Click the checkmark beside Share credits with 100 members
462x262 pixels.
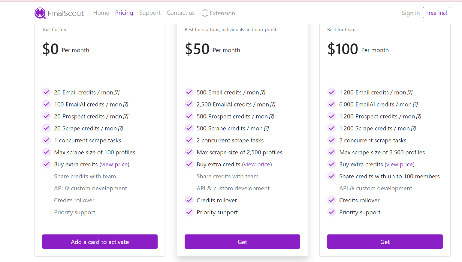point(332,176)
